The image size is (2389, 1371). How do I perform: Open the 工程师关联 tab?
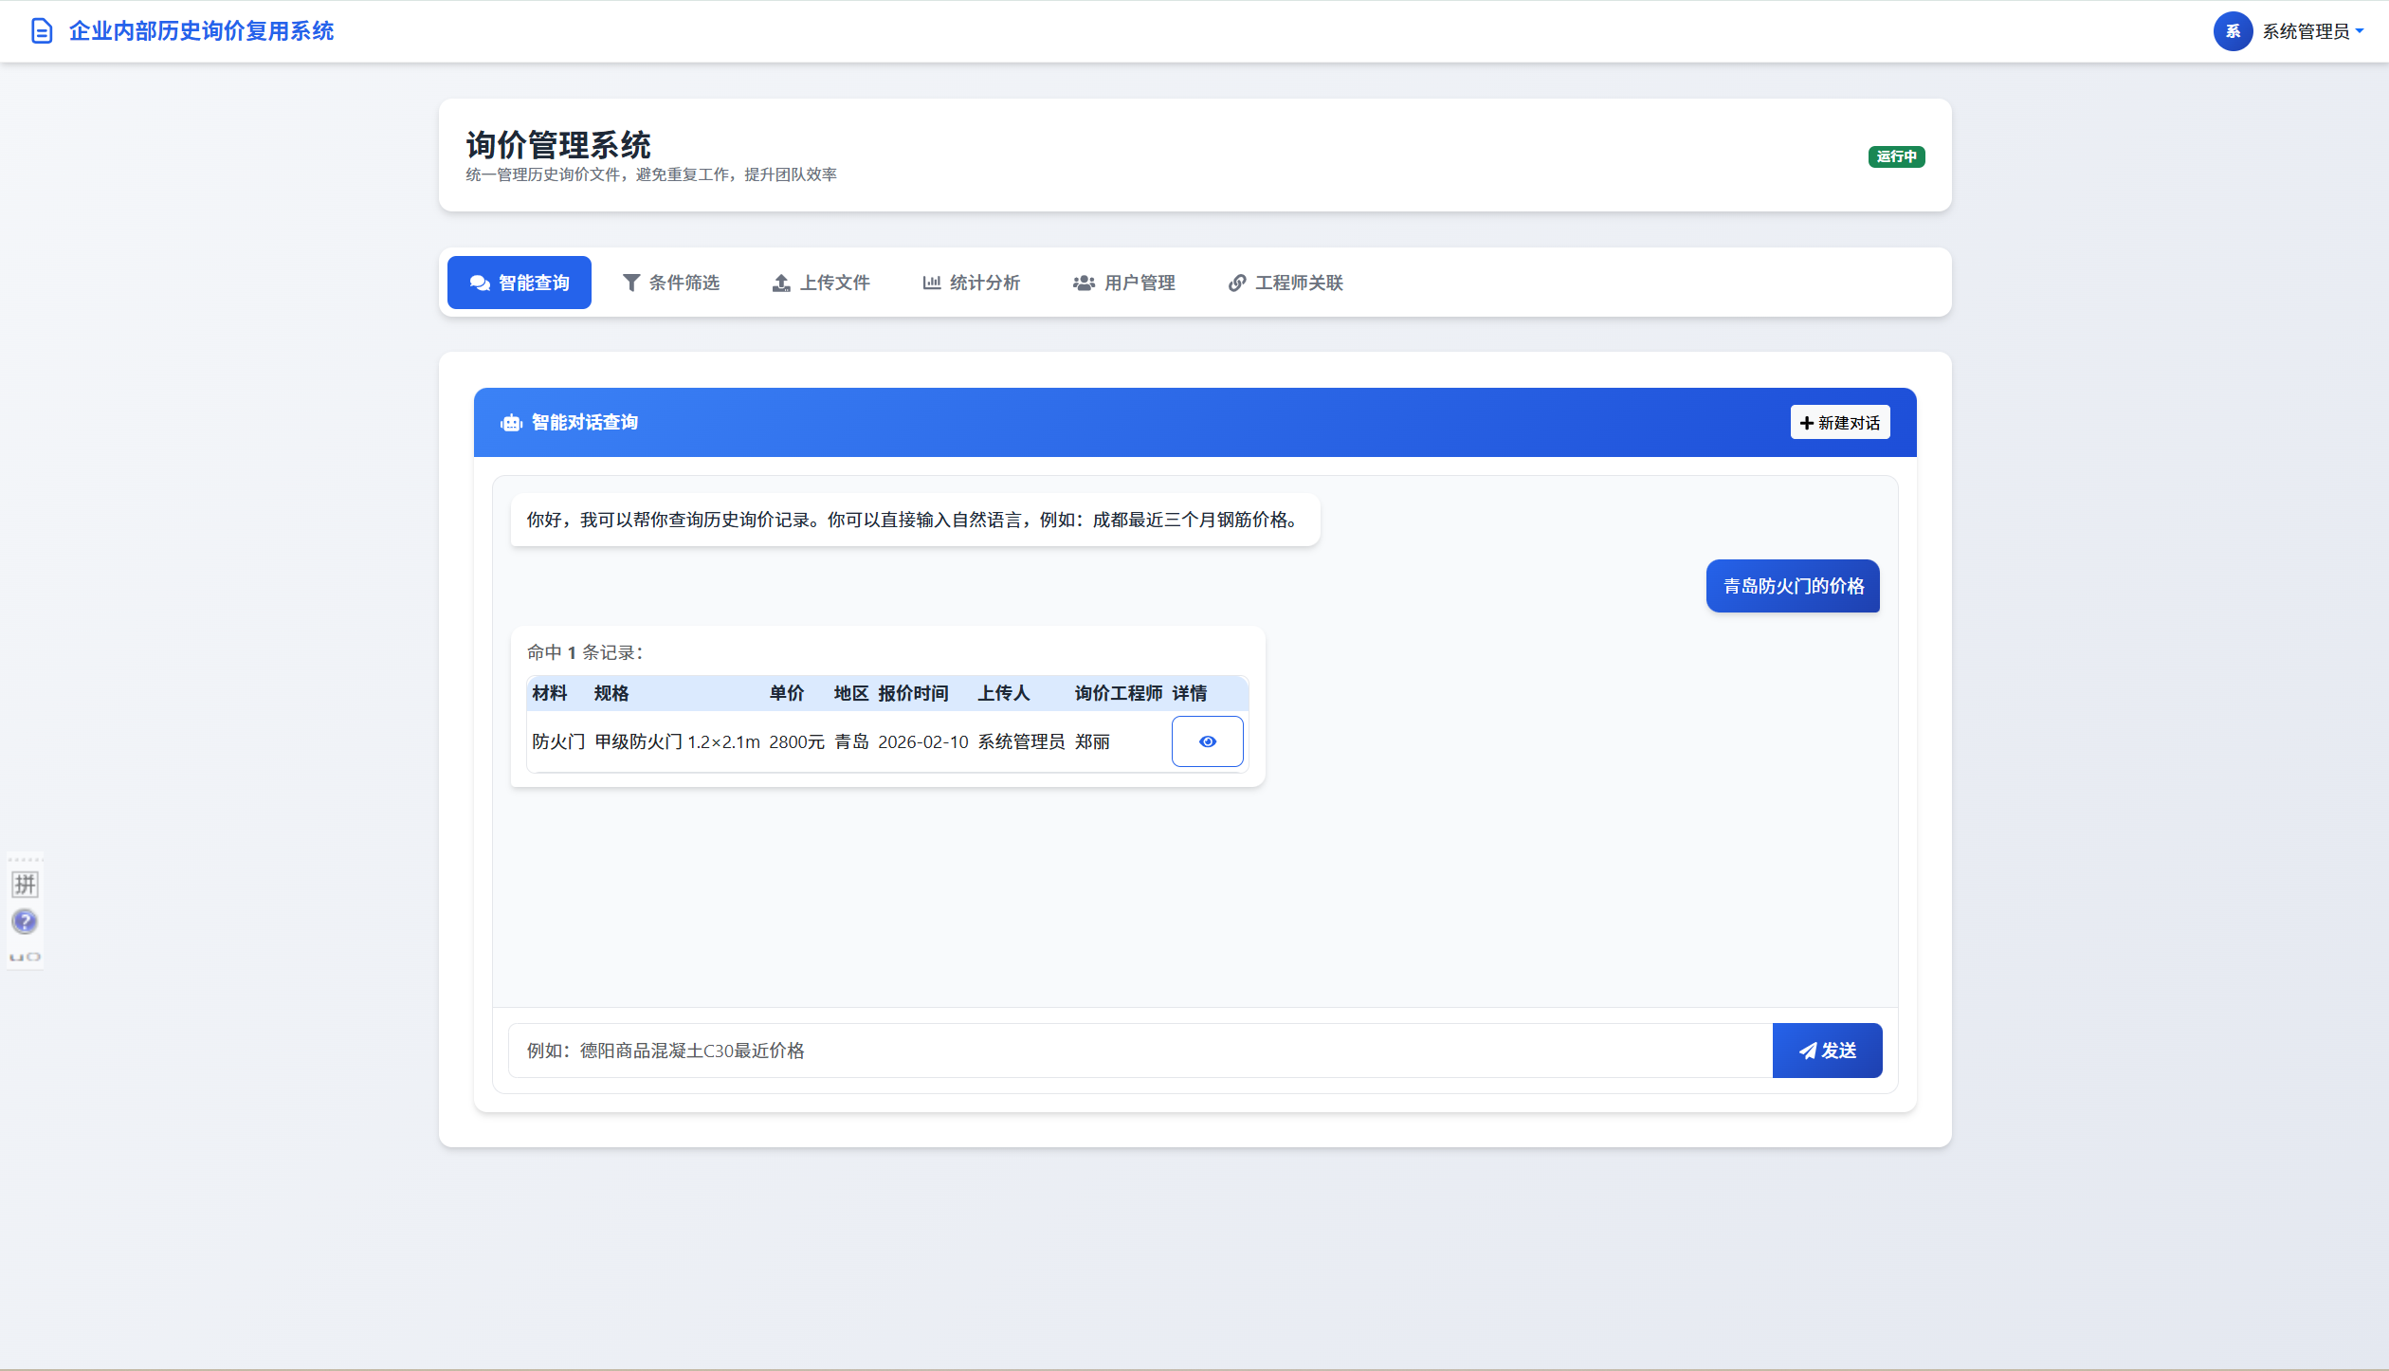pos(1286,283)
